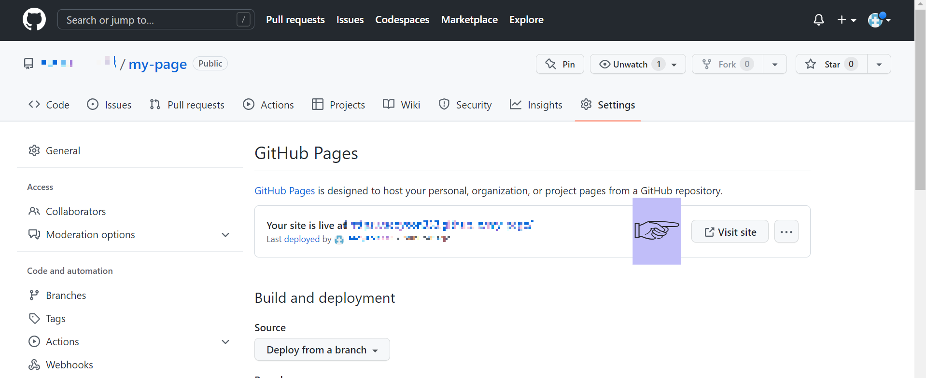Open the plus create-new dropdown
The height and width of the screenshot is (378, 926).
846,20
